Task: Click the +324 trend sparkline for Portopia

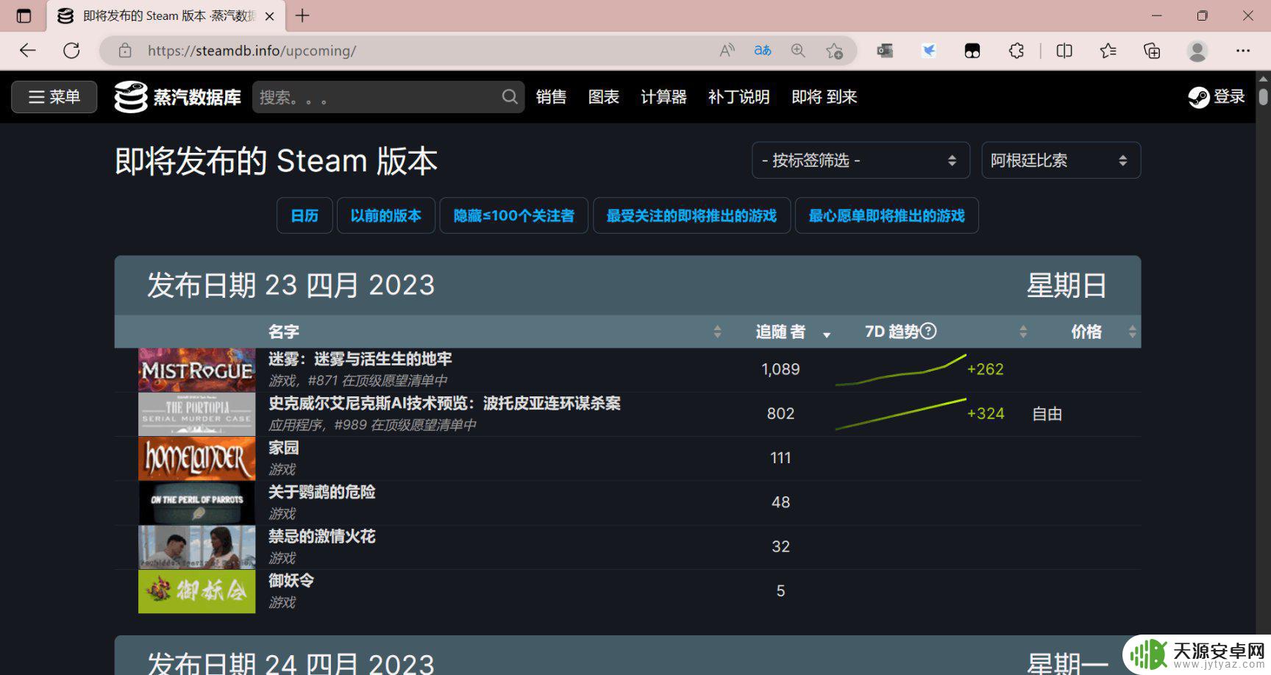Action: [x=901, y=414]
